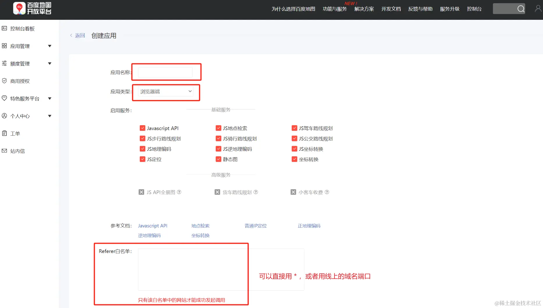Open the 服务升级 navigation item
Image resolution: width=543 pixels, height=308 pixels.
point(450,9)
